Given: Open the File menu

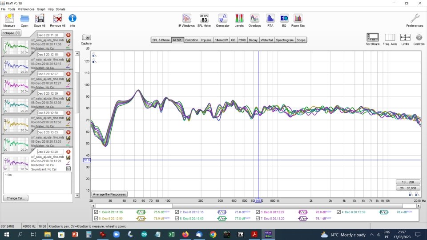Looking at the screenshot, I should coord(3,9).
